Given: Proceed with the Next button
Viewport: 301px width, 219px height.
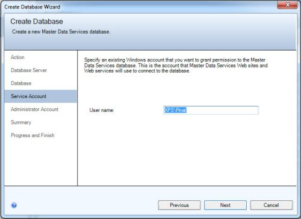Looking at the screenshot, I should pyautogui.click(x=225, y=205).
